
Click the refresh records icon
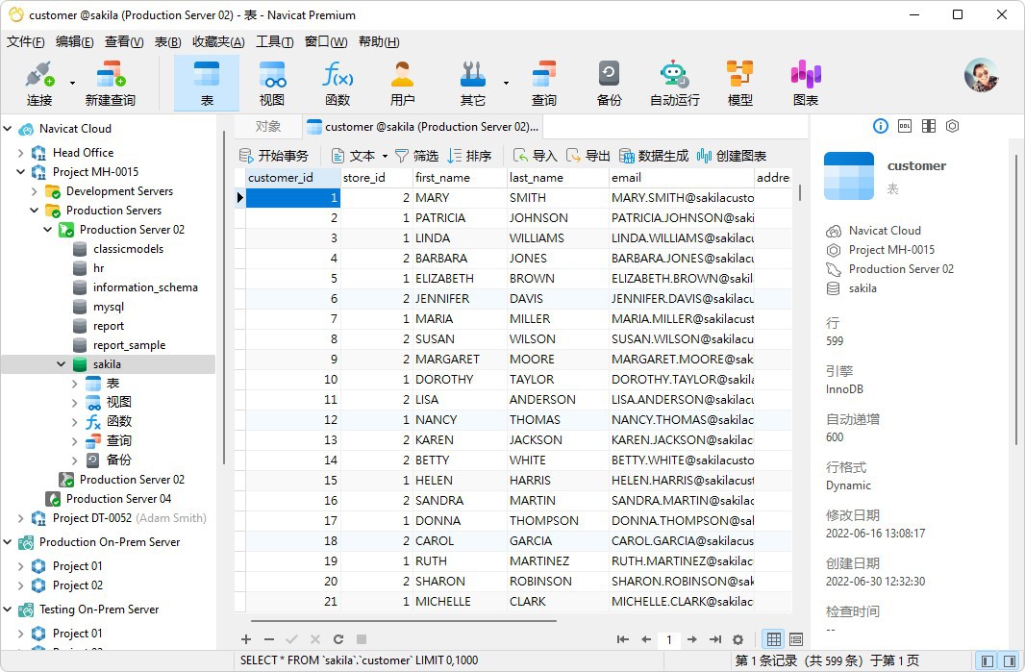point(337,639)
